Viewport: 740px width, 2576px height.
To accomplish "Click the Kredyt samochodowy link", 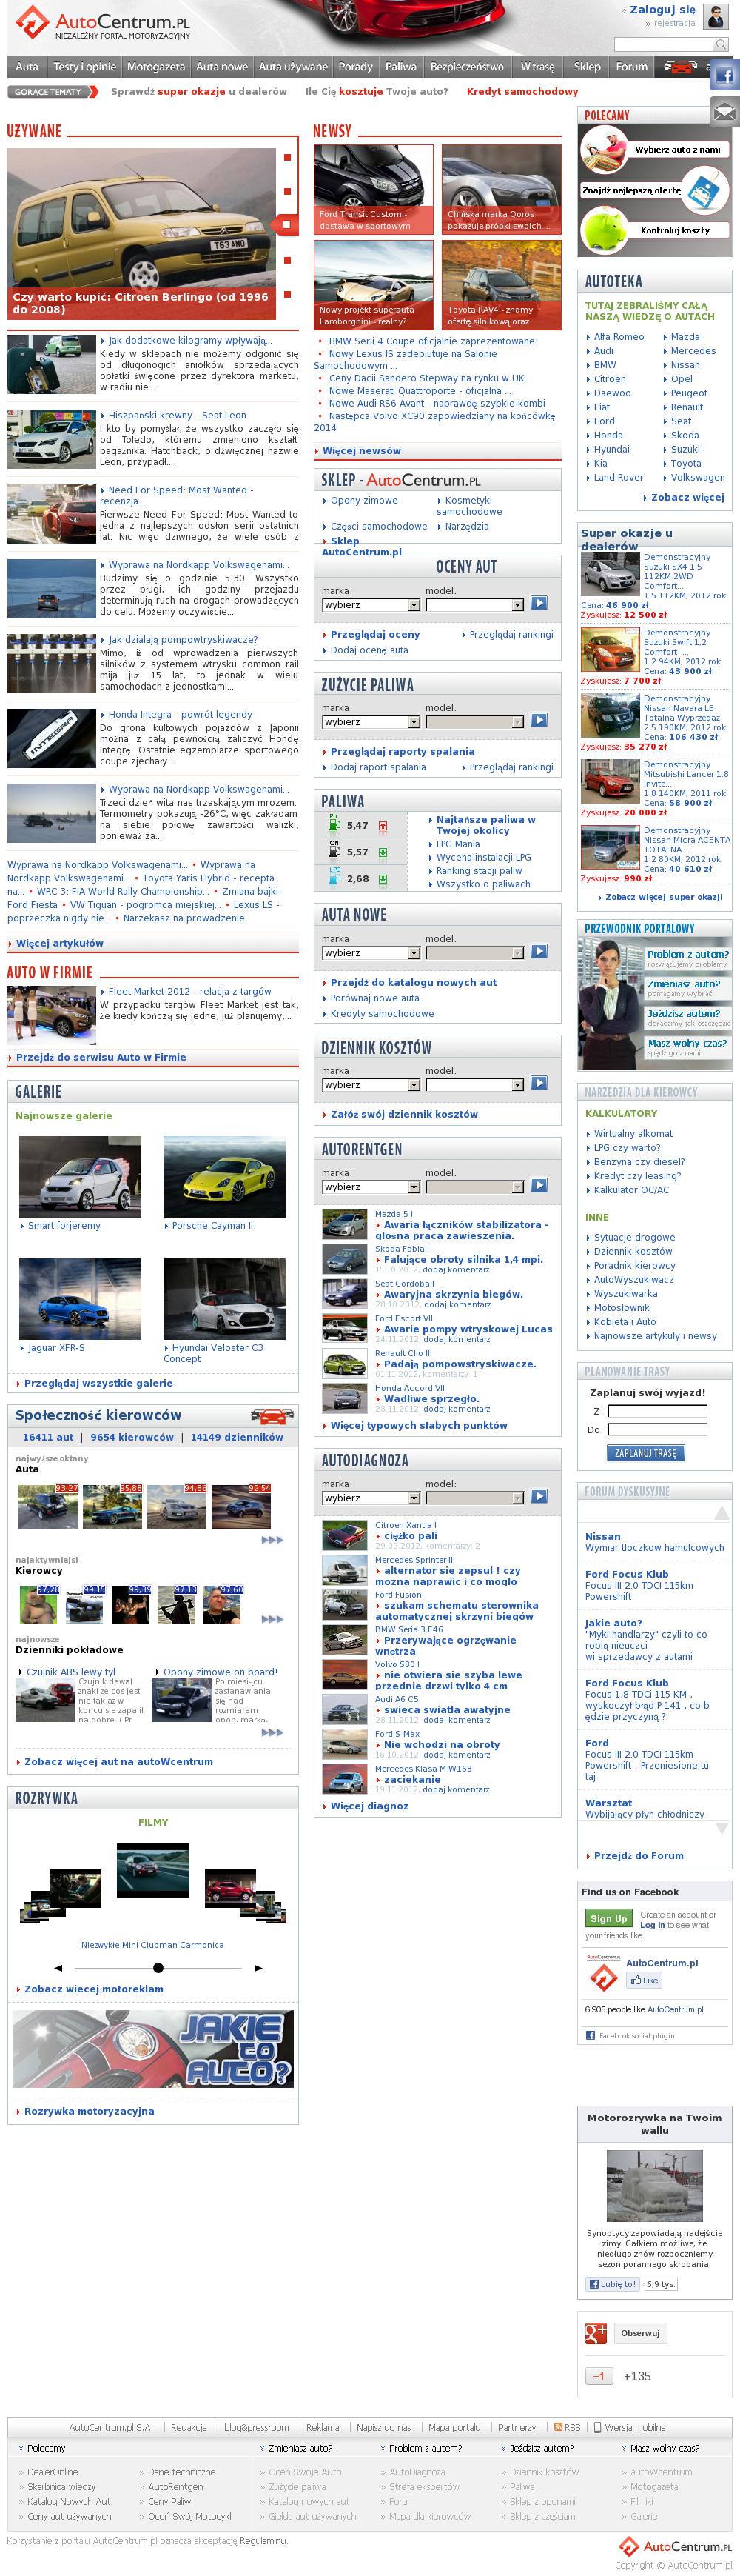I will [x=522, y=91].
